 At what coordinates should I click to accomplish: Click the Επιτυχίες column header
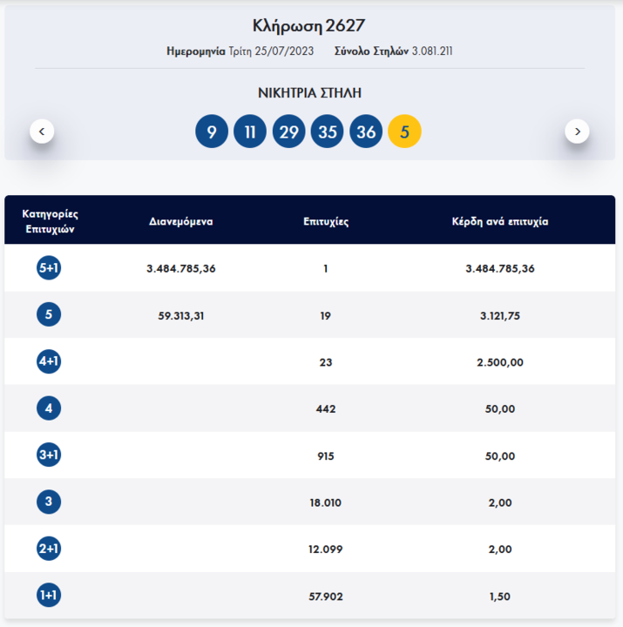(x=325, y=221)
